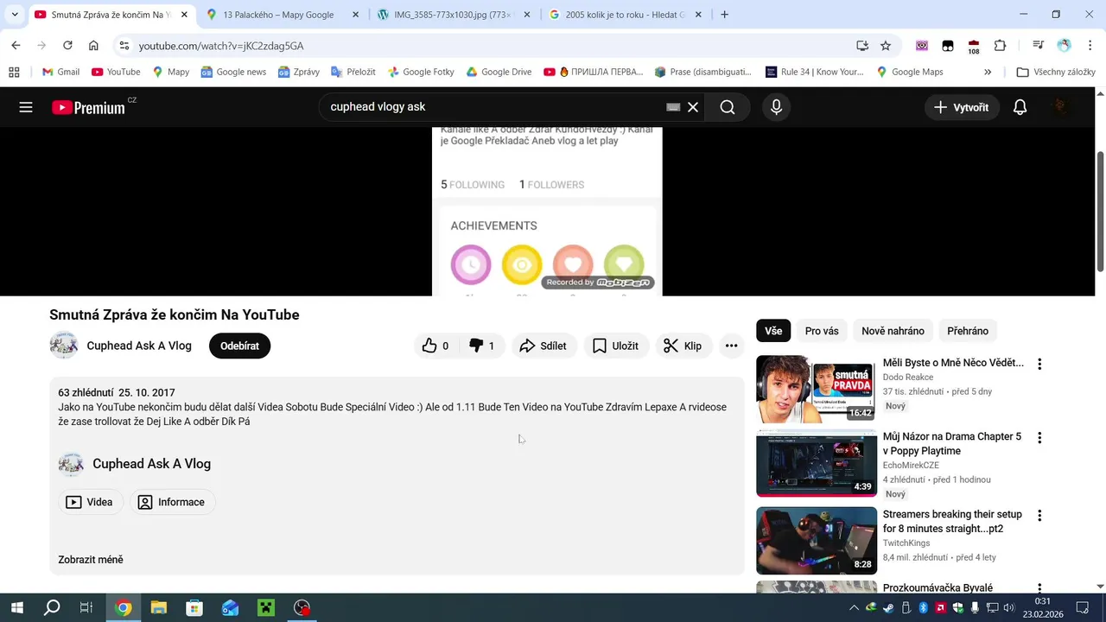Open Windows Start menu
1106x622 pixels.
[16, 607]
